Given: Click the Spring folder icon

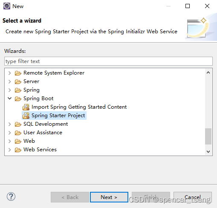Looking at the screenshot, I should point(18,90).
